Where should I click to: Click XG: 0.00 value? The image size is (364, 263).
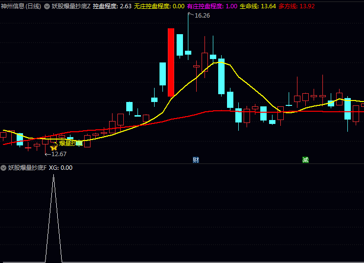(x=61, y=168)
